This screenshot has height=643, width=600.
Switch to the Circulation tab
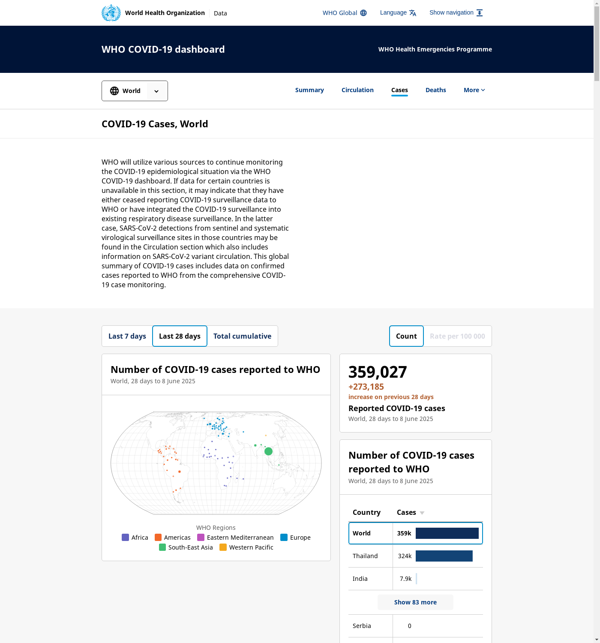357,90
